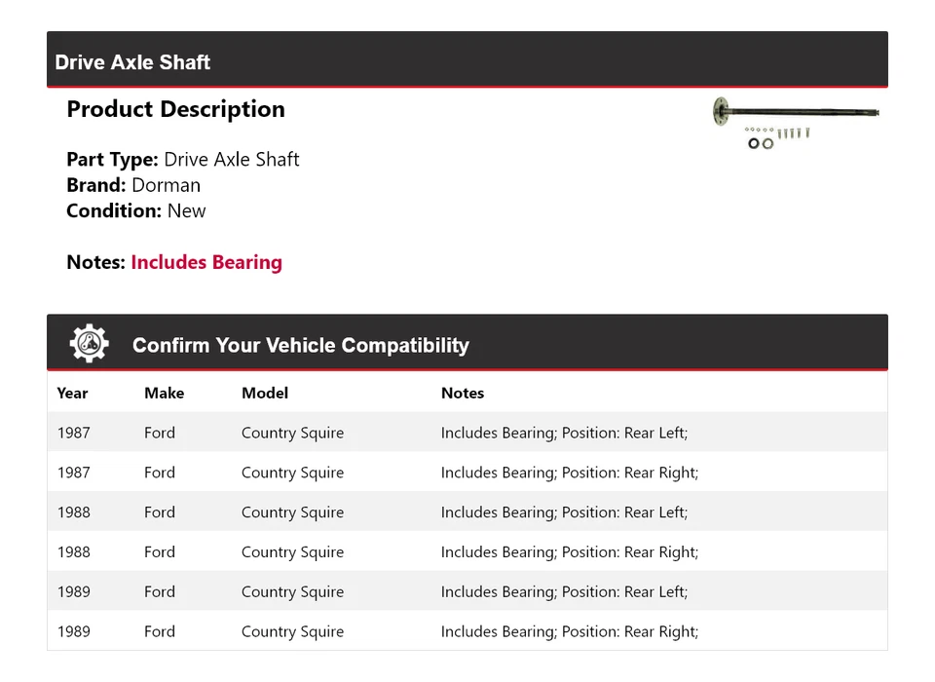Screen dimensions: 935x682
Task: Click the Drive Axle Shaft header bar
Action: tap(467, 61)
